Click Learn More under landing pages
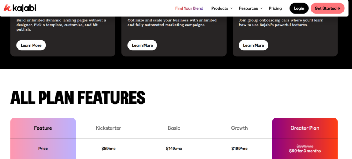The image size is (352, 159). pos(31,45)
